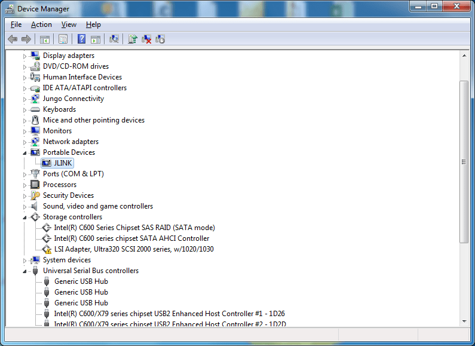Click Show/Hide Console Tree toolbar icon
This screenshot has height=346, width=475.
[44, 39]
